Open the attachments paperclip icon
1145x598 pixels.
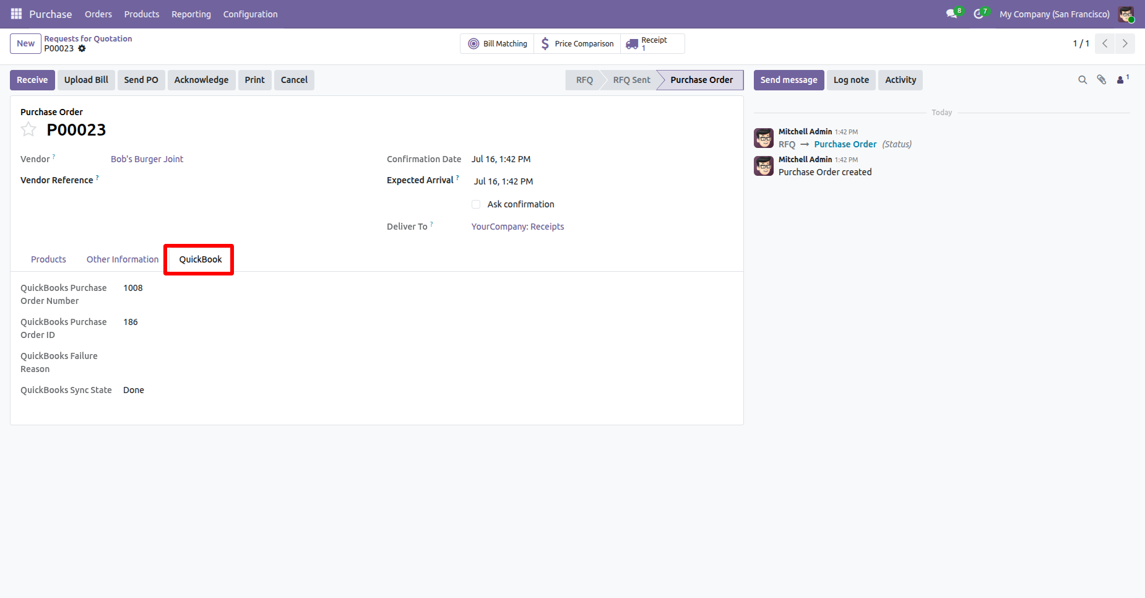point(1102,80)
